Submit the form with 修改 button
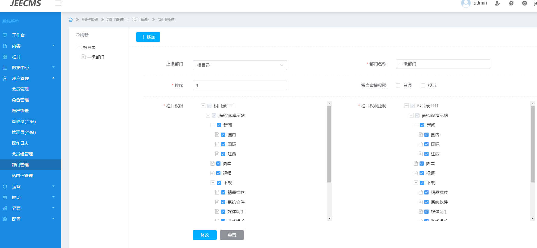Viewport: 537px width, 248px height. (x=205, y=235)
